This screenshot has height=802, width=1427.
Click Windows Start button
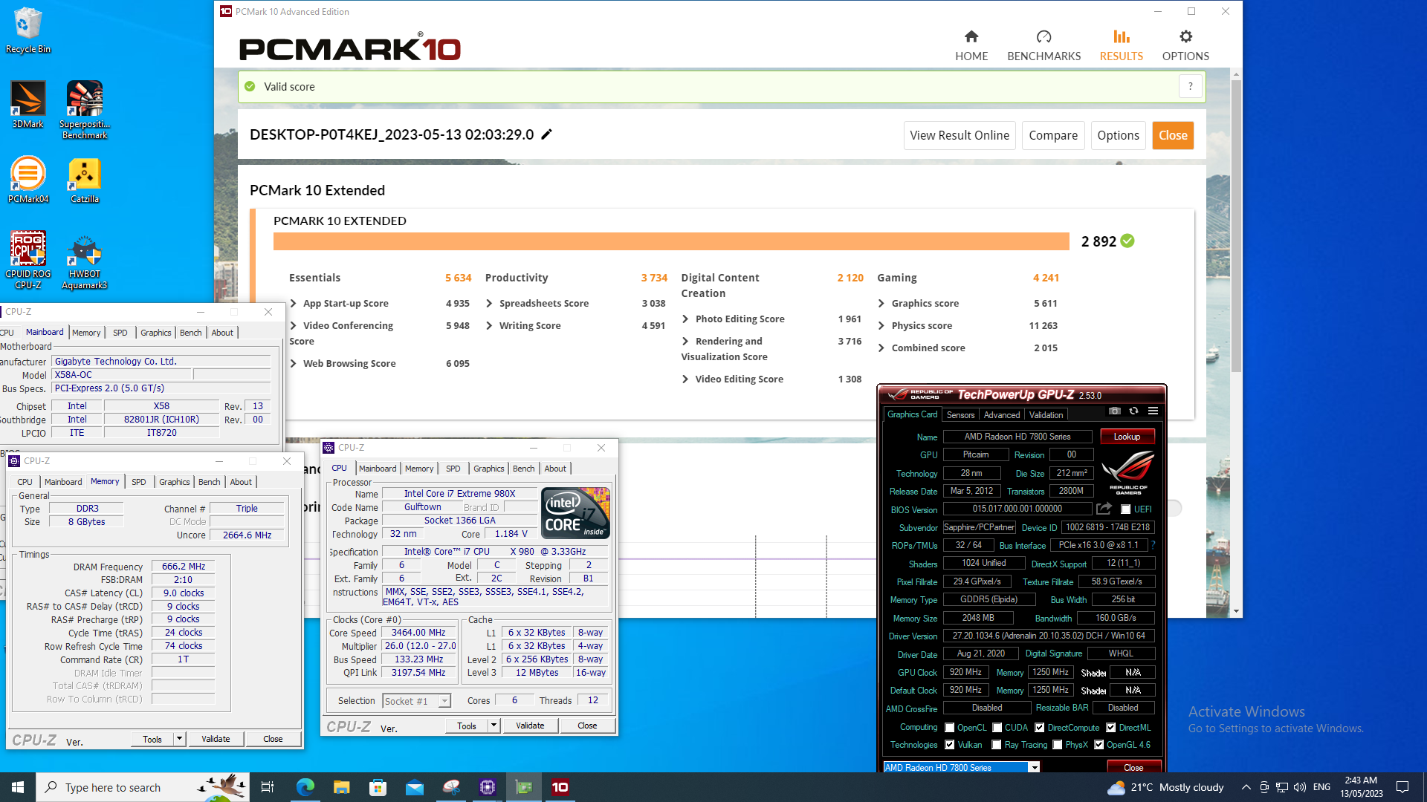click(18, 787)
